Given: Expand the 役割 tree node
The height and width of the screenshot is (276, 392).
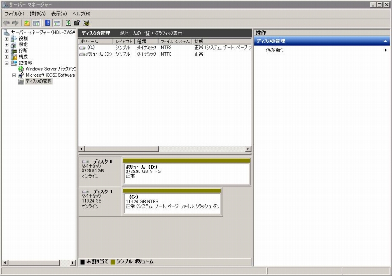Looking at the screenshot, I should click(7, 39).
